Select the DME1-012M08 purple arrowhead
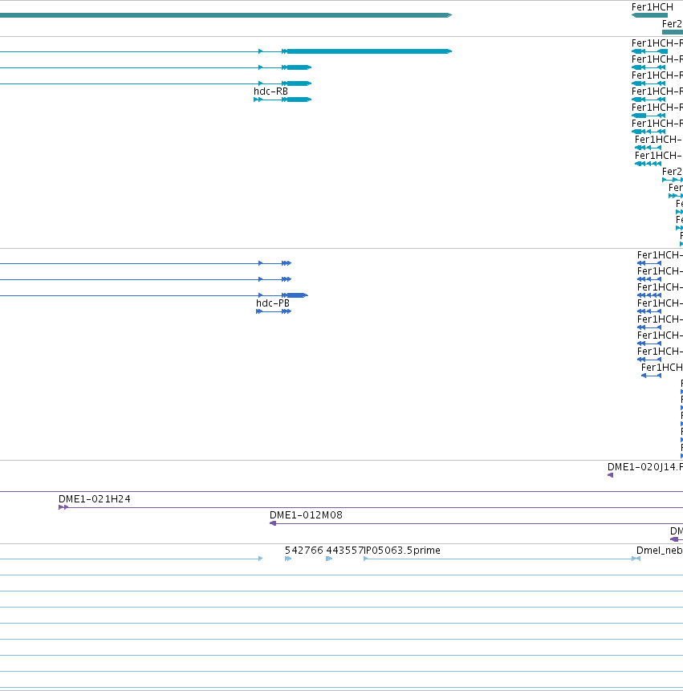The image size is (683, 691). pyautogui.click(x=273, y=523)
